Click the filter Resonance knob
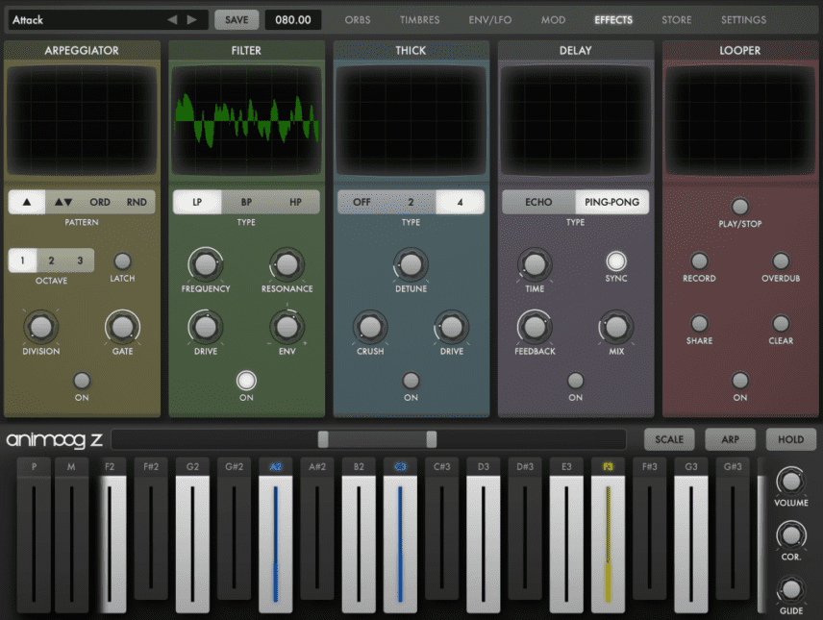Image resolution: width=823 pixels, height=620 pixels. [x=287, y=264]
